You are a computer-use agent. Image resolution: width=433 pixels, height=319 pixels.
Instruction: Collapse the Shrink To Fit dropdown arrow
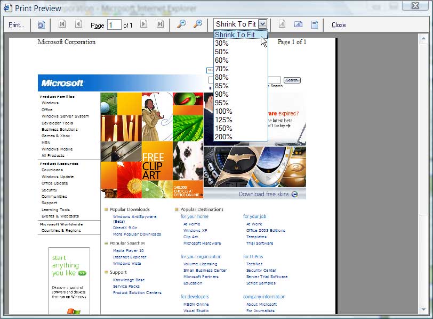[262, 24]
